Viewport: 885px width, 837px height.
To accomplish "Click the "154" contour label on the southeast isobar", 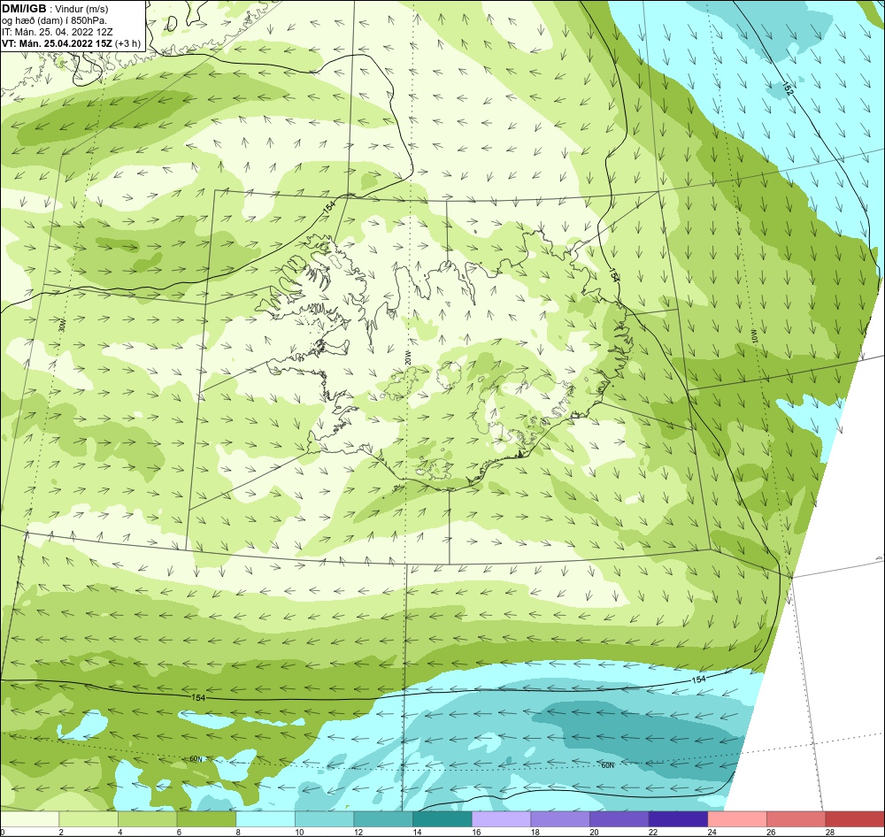I will point(699,680).
